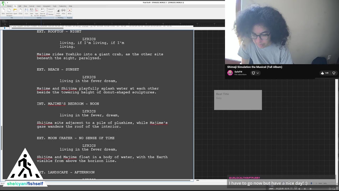339x191 pixels.
Task: Click the WGA register icon
Action: (69, 11)
